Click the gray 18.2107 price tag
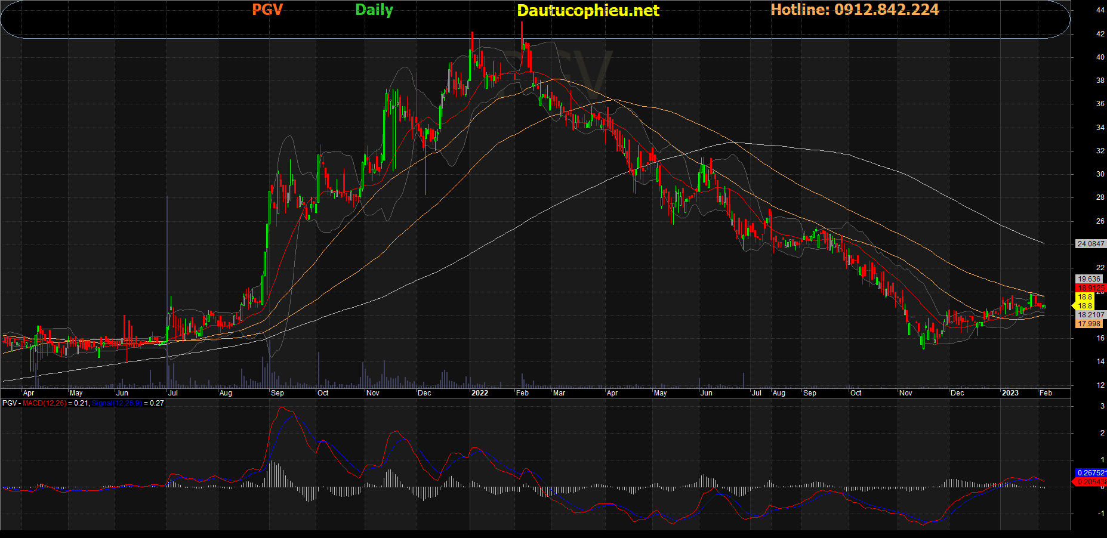1107x538 pixels. pyautogui.click(x=1090, y=315)
